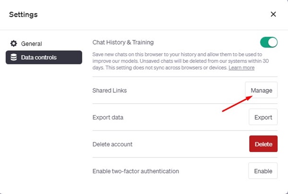Enable two-factor authentication with the Enable button
Screen dimensions: 288x194
point(263,171)
